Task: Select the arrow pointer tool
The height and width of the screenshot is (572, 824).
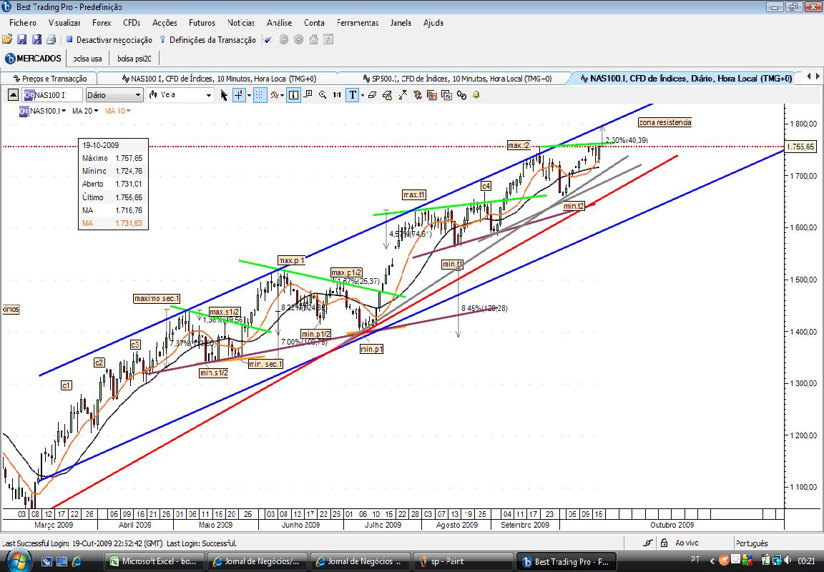Action: [x=224, y=95]
